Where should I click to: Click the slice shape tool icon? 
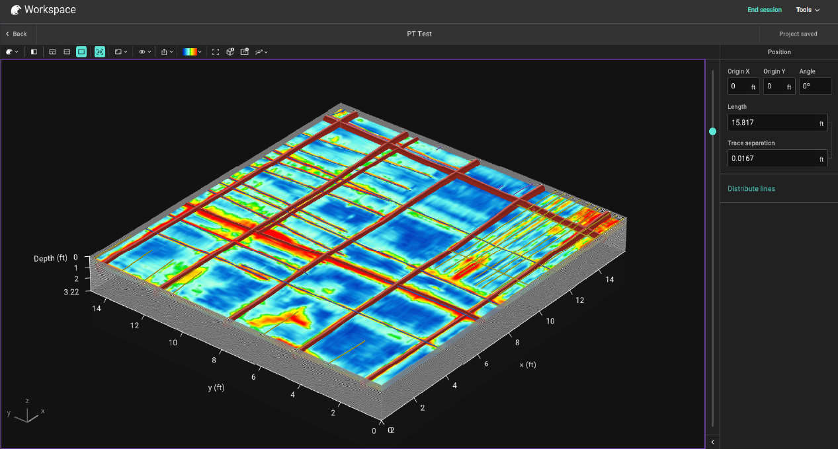click(117, 52)
